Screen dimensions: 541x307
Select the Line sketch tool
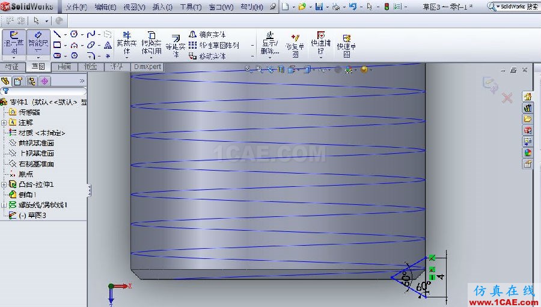click(x=57, y=34)
